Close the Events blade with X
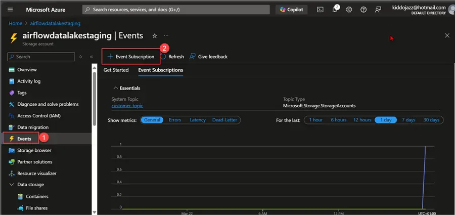 tap(447, 35)
